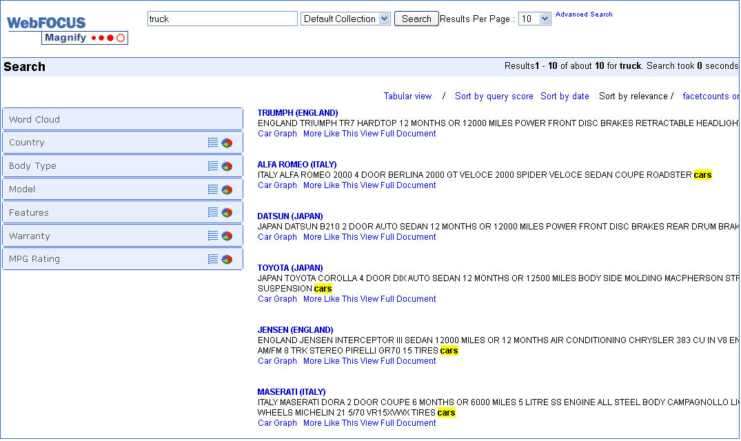Open the list view icon beside Country facet
741x441 pixels.
click(213, 143)
